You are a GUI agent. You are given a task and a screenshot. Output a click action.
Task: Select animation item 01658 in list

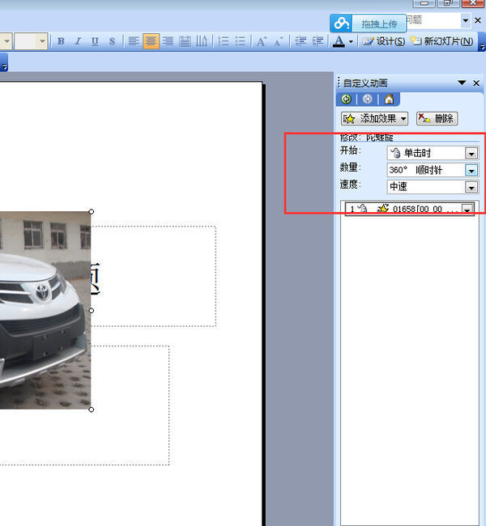coord(410,209)
